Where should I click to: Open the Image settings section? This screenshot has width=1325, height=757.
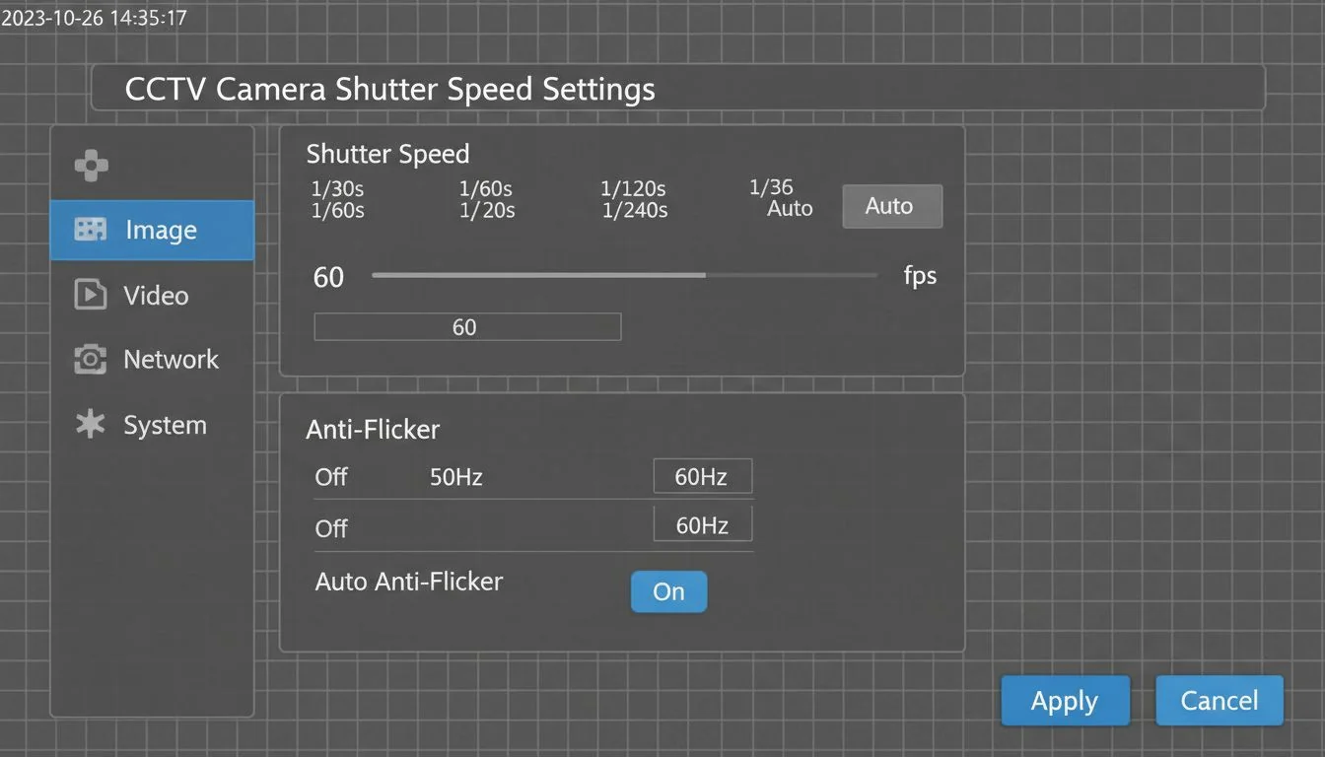(152, 230)
